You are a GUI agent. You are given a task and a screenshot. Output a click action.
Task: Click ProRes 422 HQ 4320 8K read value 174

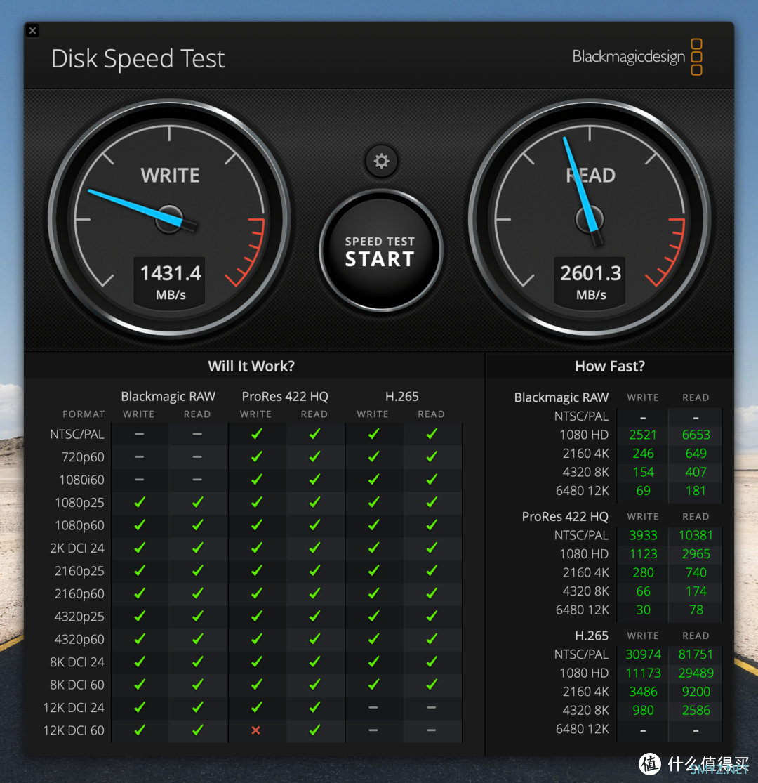[696, 591]
